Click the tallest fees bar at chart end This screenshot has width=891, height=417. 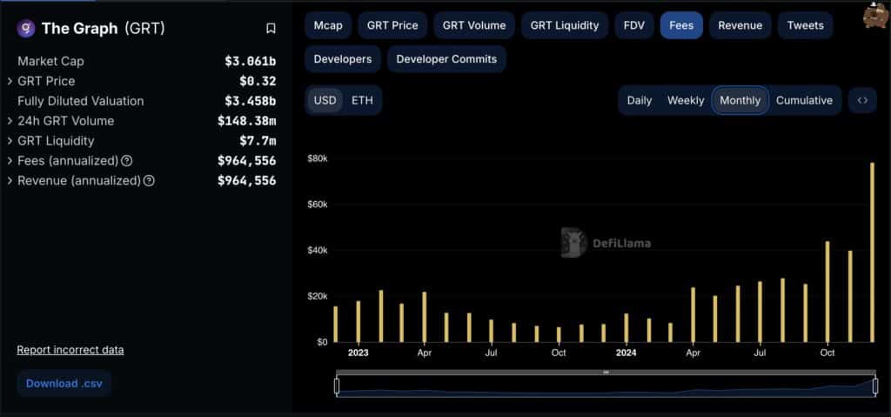tap(872, 252)
